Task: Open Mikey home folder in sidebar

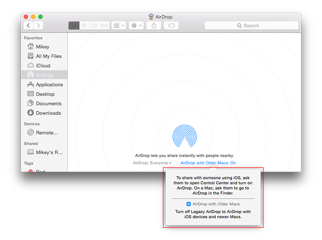Action: tap(44, 47)
